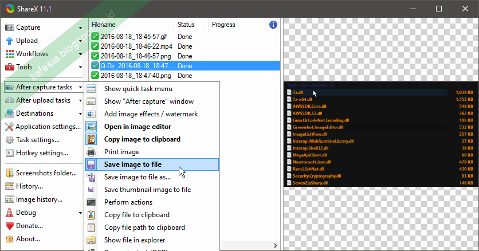Click the Image history icon
479x251 pixels.
[10, 199]
